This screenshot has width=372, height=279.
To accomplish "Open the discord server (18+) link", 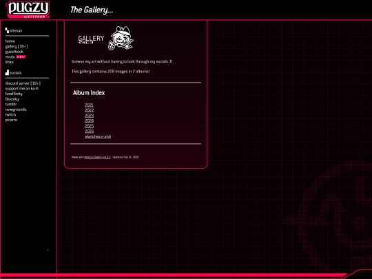I will pos(23,83).
